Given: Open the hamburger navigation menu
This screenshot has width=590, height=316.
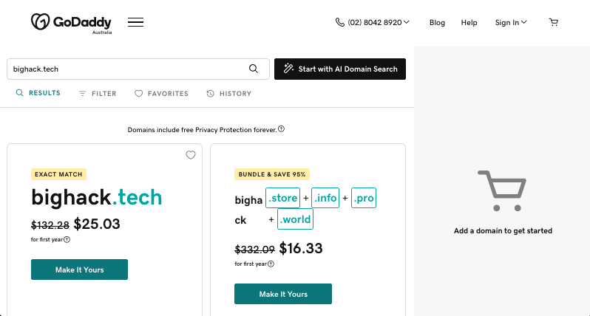Looking at the screenshot, I should (135, 22).
